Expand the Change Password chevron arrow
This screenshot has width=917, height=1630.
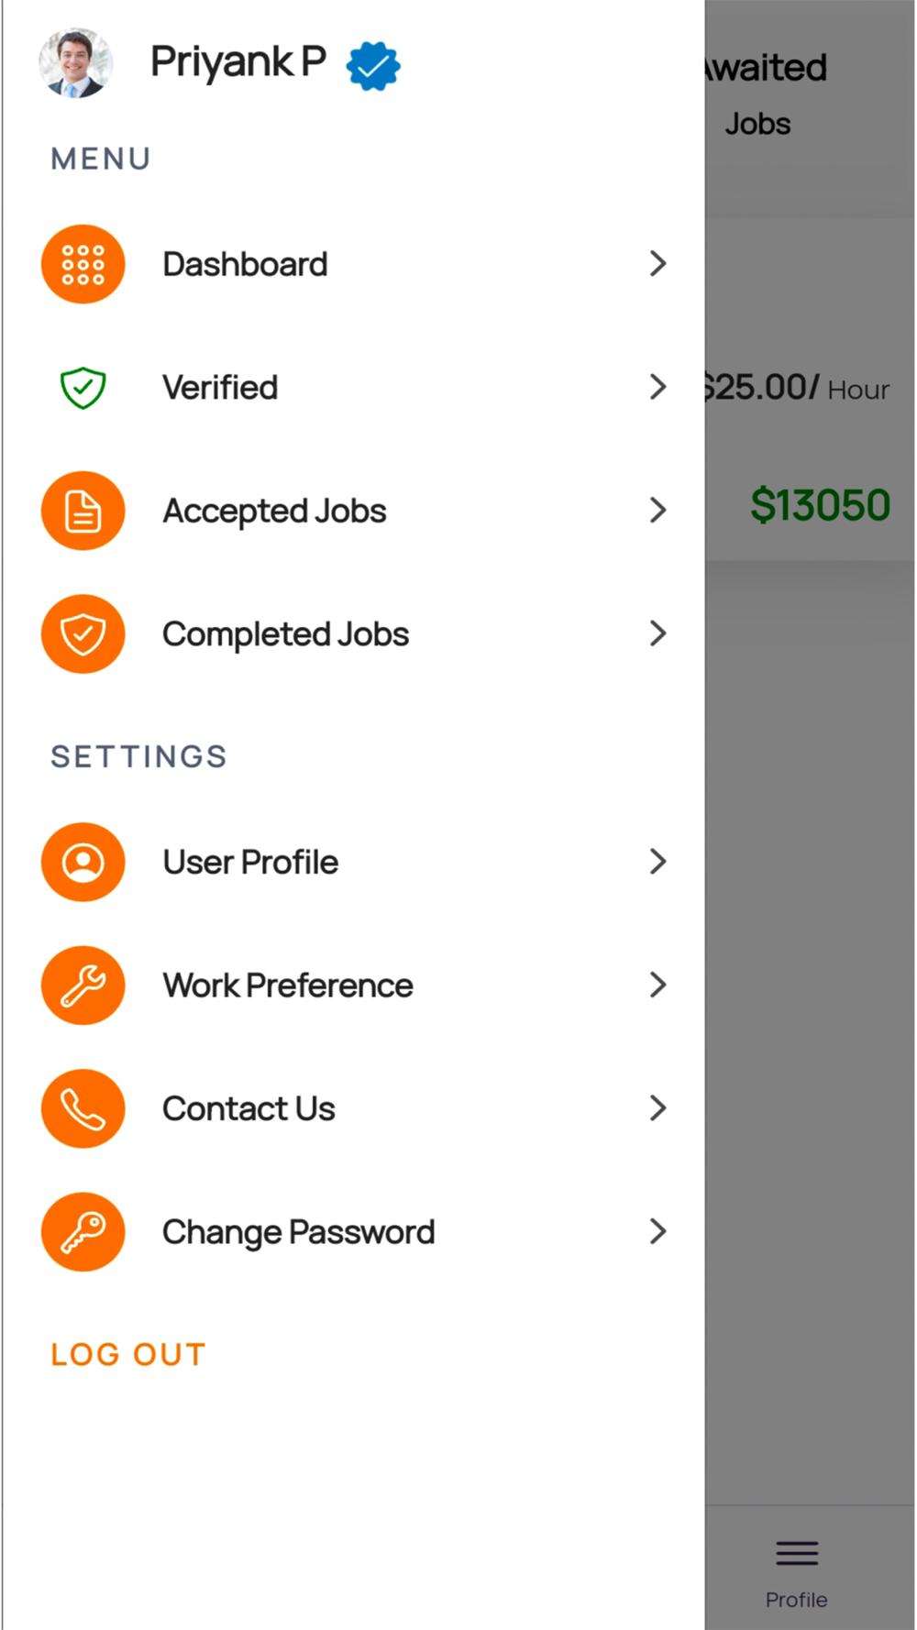point(657,1232)
